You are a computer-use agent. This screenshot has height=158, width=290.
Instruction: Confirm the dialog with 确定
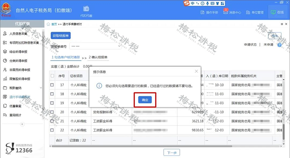click(x=145, y=100)
